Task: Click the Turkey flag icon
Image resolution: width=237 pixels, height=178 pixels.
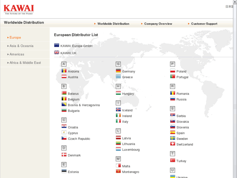Action: pos(172,160)
